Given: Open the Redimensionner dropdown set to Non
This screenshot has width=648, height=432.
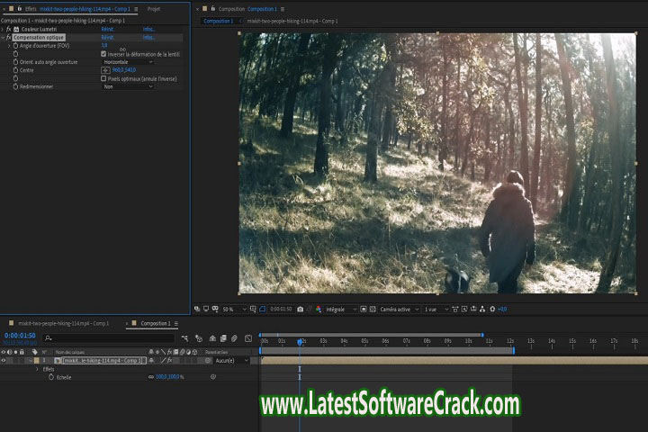Looking at the screenshot, I should [x=128, y=86].
